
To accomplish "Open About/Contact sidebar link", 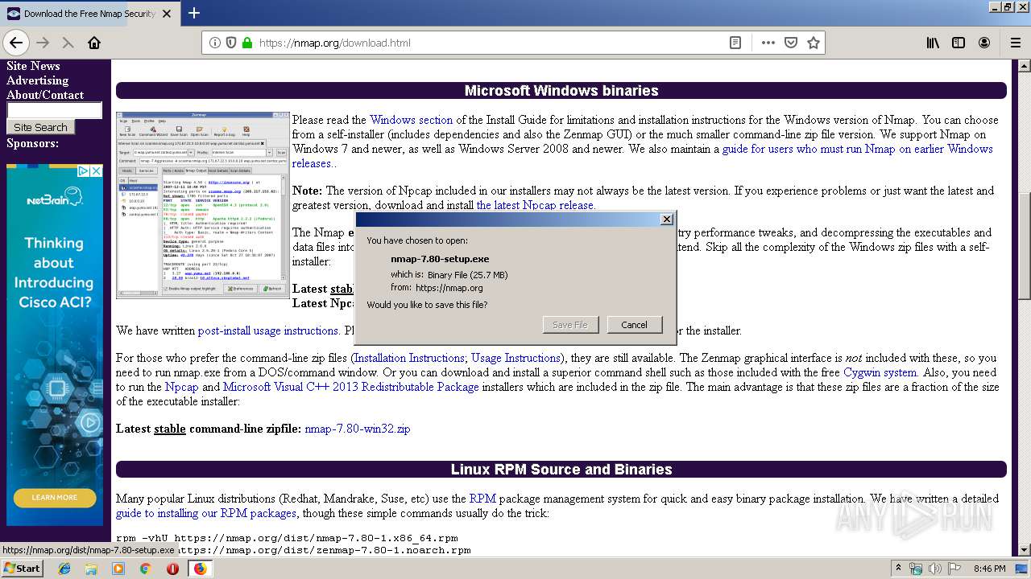I will 45,95.
